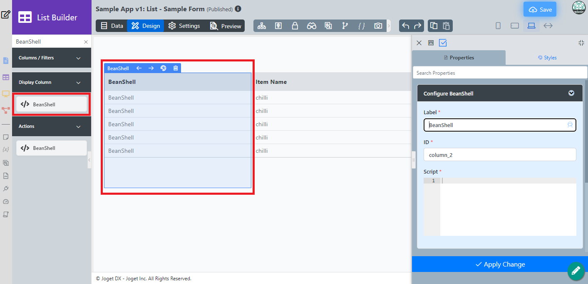
Task: Minimize the properties panel using compress icon
Action: [x=581, y=43]
